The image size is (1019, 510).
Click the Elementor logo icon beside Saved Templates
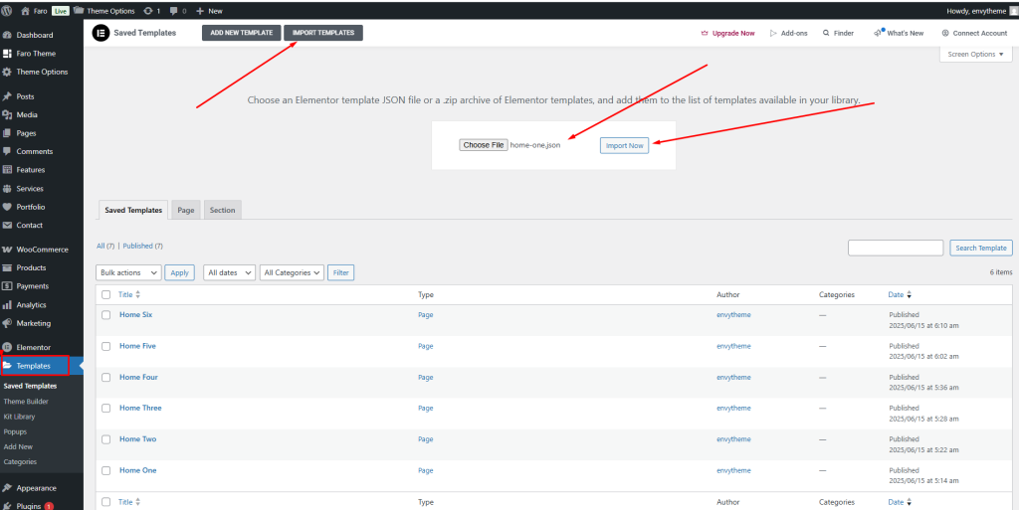point(101,33)
